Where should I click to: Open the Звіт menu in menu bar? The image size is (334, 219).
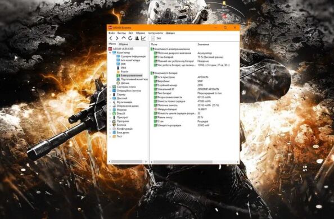(x=130, y=33)
